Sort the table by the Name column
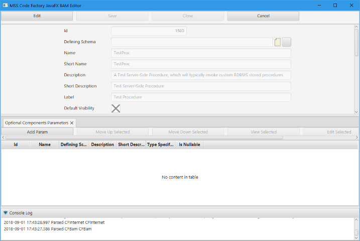The image size is (360, 241). (x=45, y=145)
